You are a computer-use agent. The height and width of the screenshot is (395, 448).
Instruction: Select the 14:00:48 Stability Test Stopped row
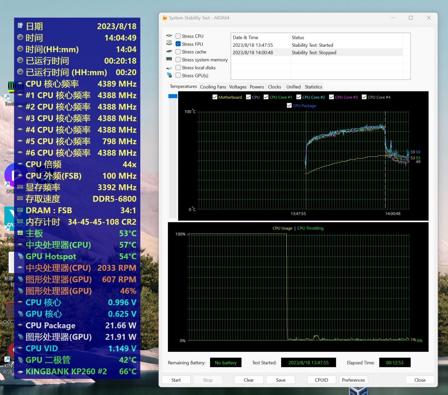click(317, 52)
